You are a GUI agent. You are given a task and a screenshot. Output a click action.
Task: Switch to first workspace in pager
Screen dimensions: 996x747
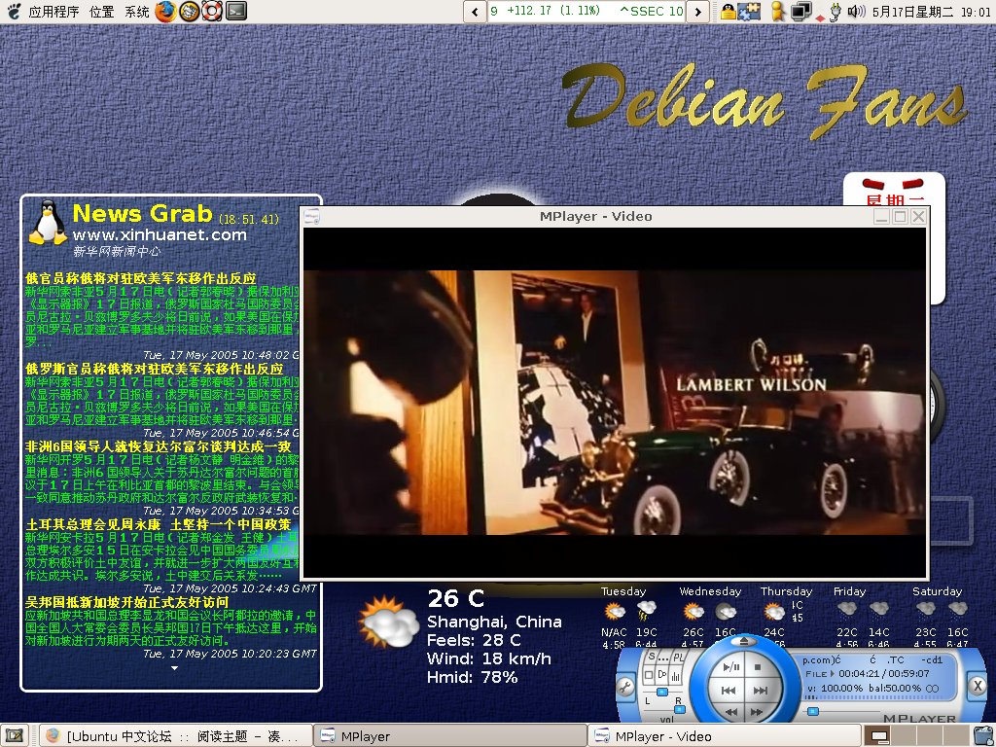[x=879, y=735]
